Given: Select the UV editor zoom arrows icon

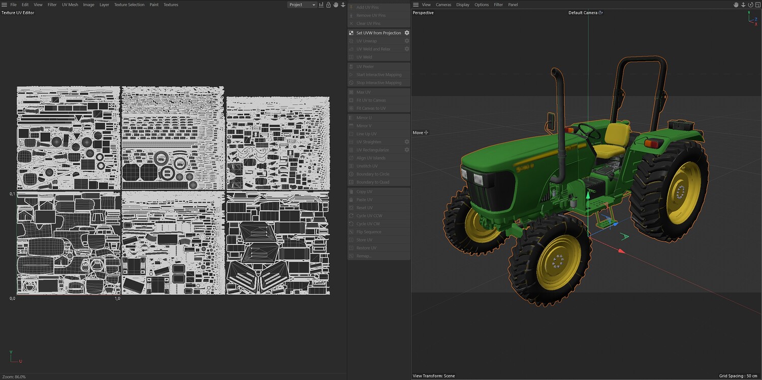Looking at the screenshot, I should point(343,5).
